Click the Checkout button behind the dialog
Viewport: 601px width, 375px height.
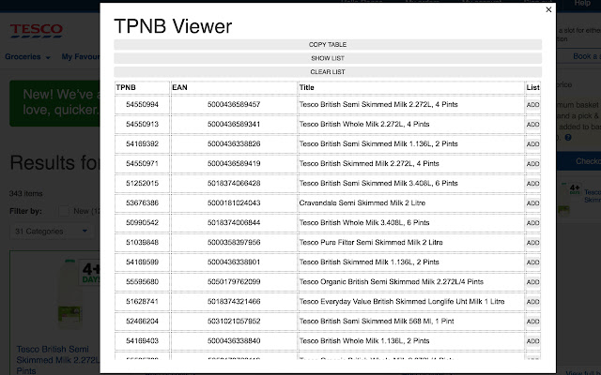(578, 161)
